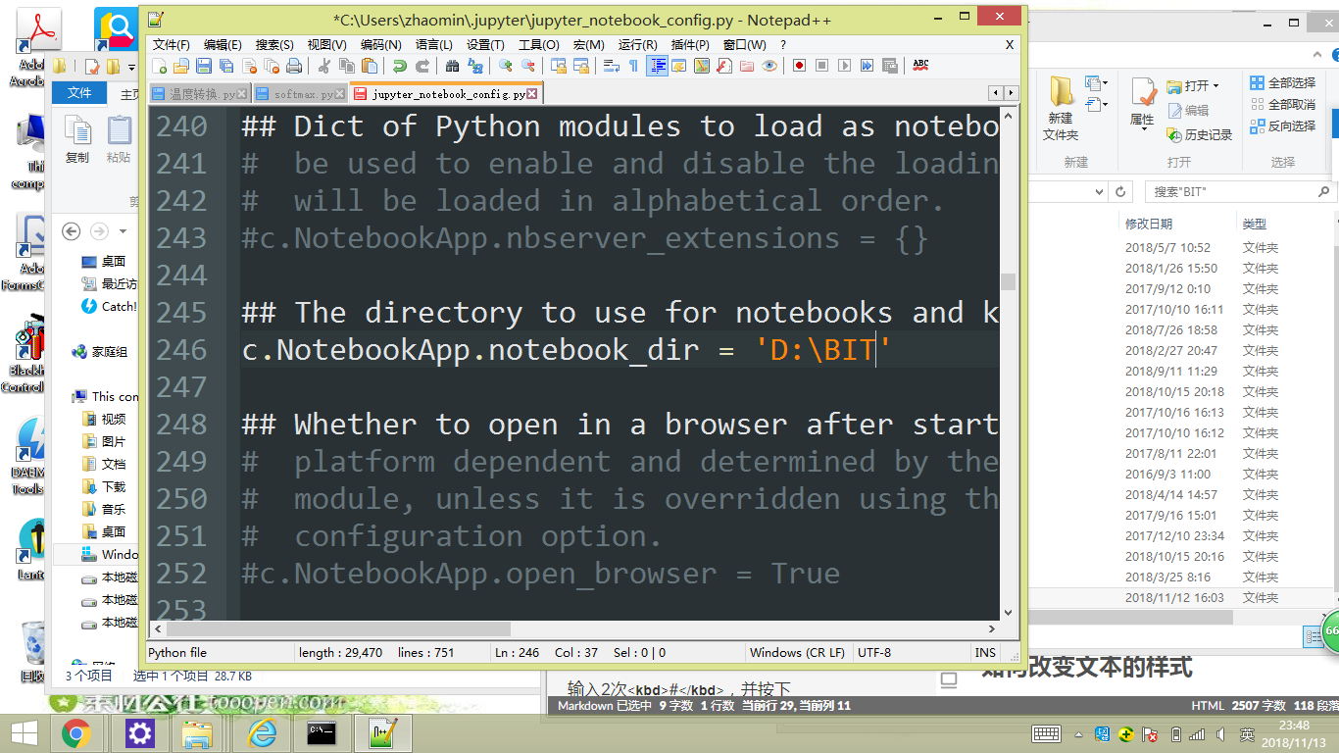
Task: Toggle show all characters pilcrow icon
Action: [634, 66]
